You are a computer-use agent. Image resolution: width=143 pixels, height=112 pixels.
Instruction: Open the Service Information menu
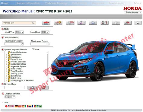(28, 3)
